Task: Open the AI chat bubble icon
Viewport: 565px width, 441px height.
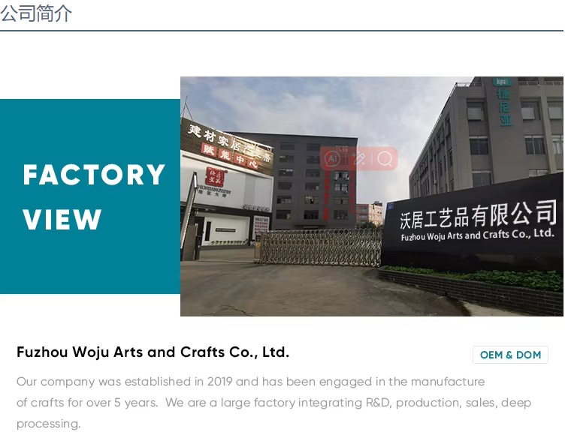Action: click(x=332, y=158)
